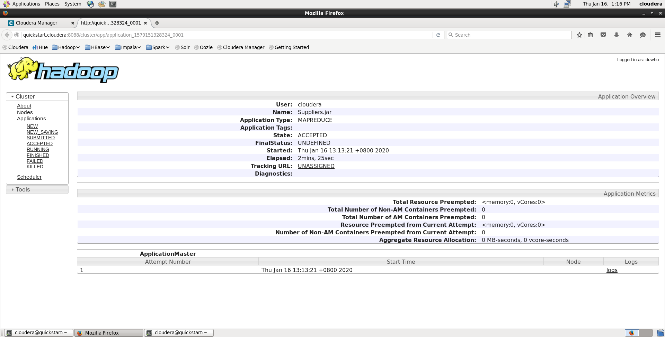This screenshot has height=337, width=665.
Task: Filter applications by NEW state
Action: pyautogui.click(x=32, y=127)
